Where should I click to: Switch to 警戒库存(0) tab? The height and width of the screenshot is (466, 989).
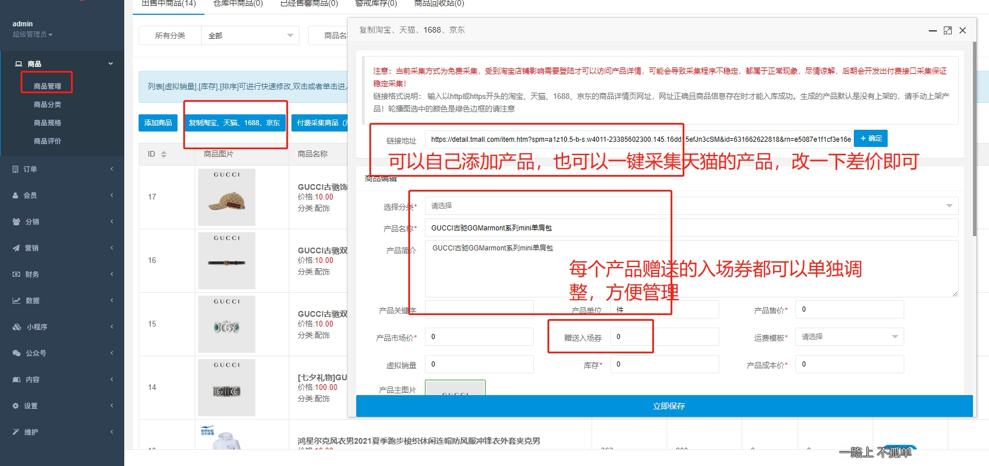(376, 3)
